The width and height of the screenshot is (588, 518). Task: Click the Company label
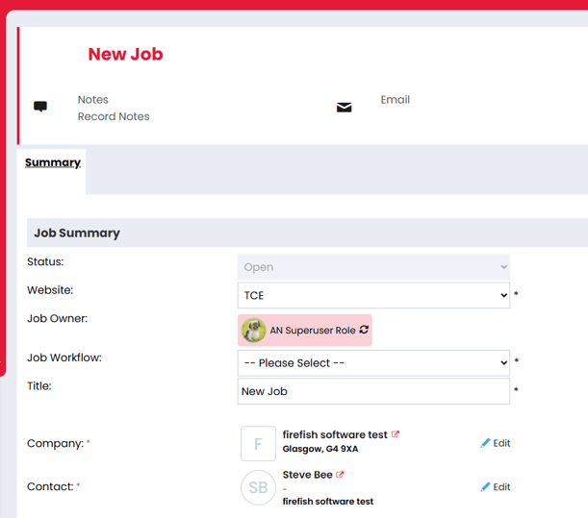55,443
